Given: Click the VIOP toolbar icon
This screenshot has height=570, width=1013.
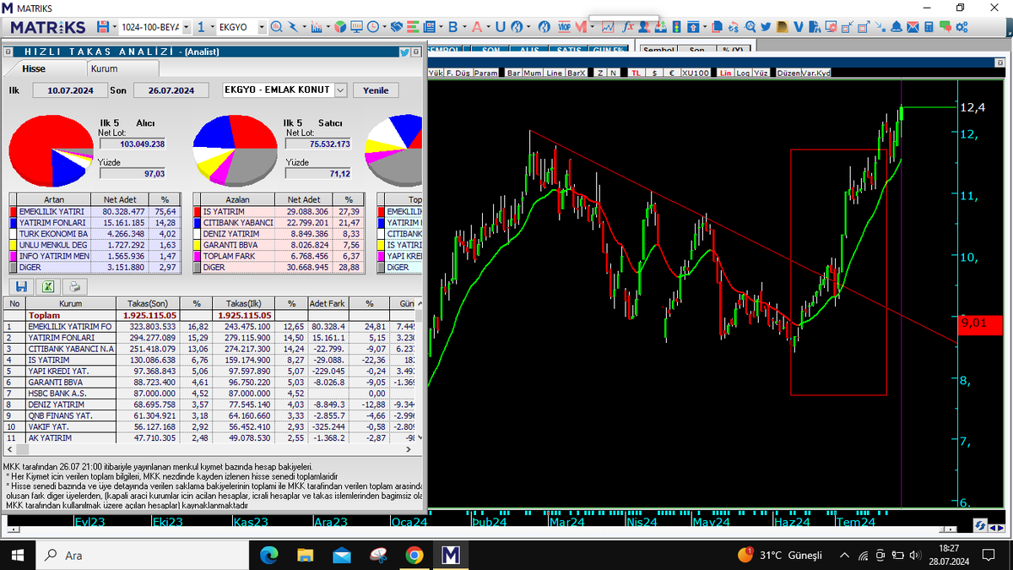Looking at the screenshot, I should pyautogui.click(x=563, y=27).
